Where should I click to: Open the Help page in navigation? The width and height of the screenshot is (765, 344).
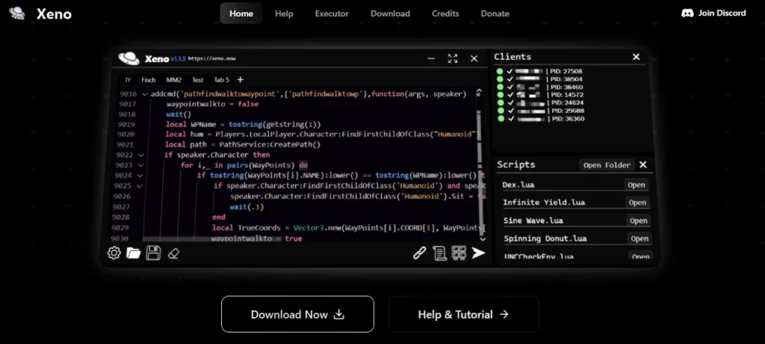284,13
